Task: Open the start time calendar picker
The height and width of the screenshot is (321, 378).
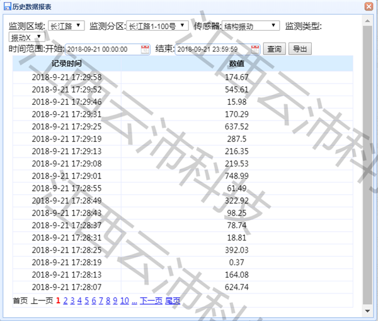Action: [145, 49]
